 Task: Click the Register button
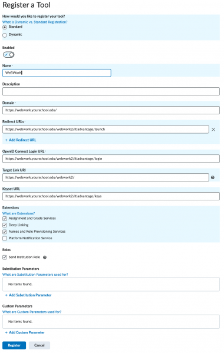click(x=14, y=345)
